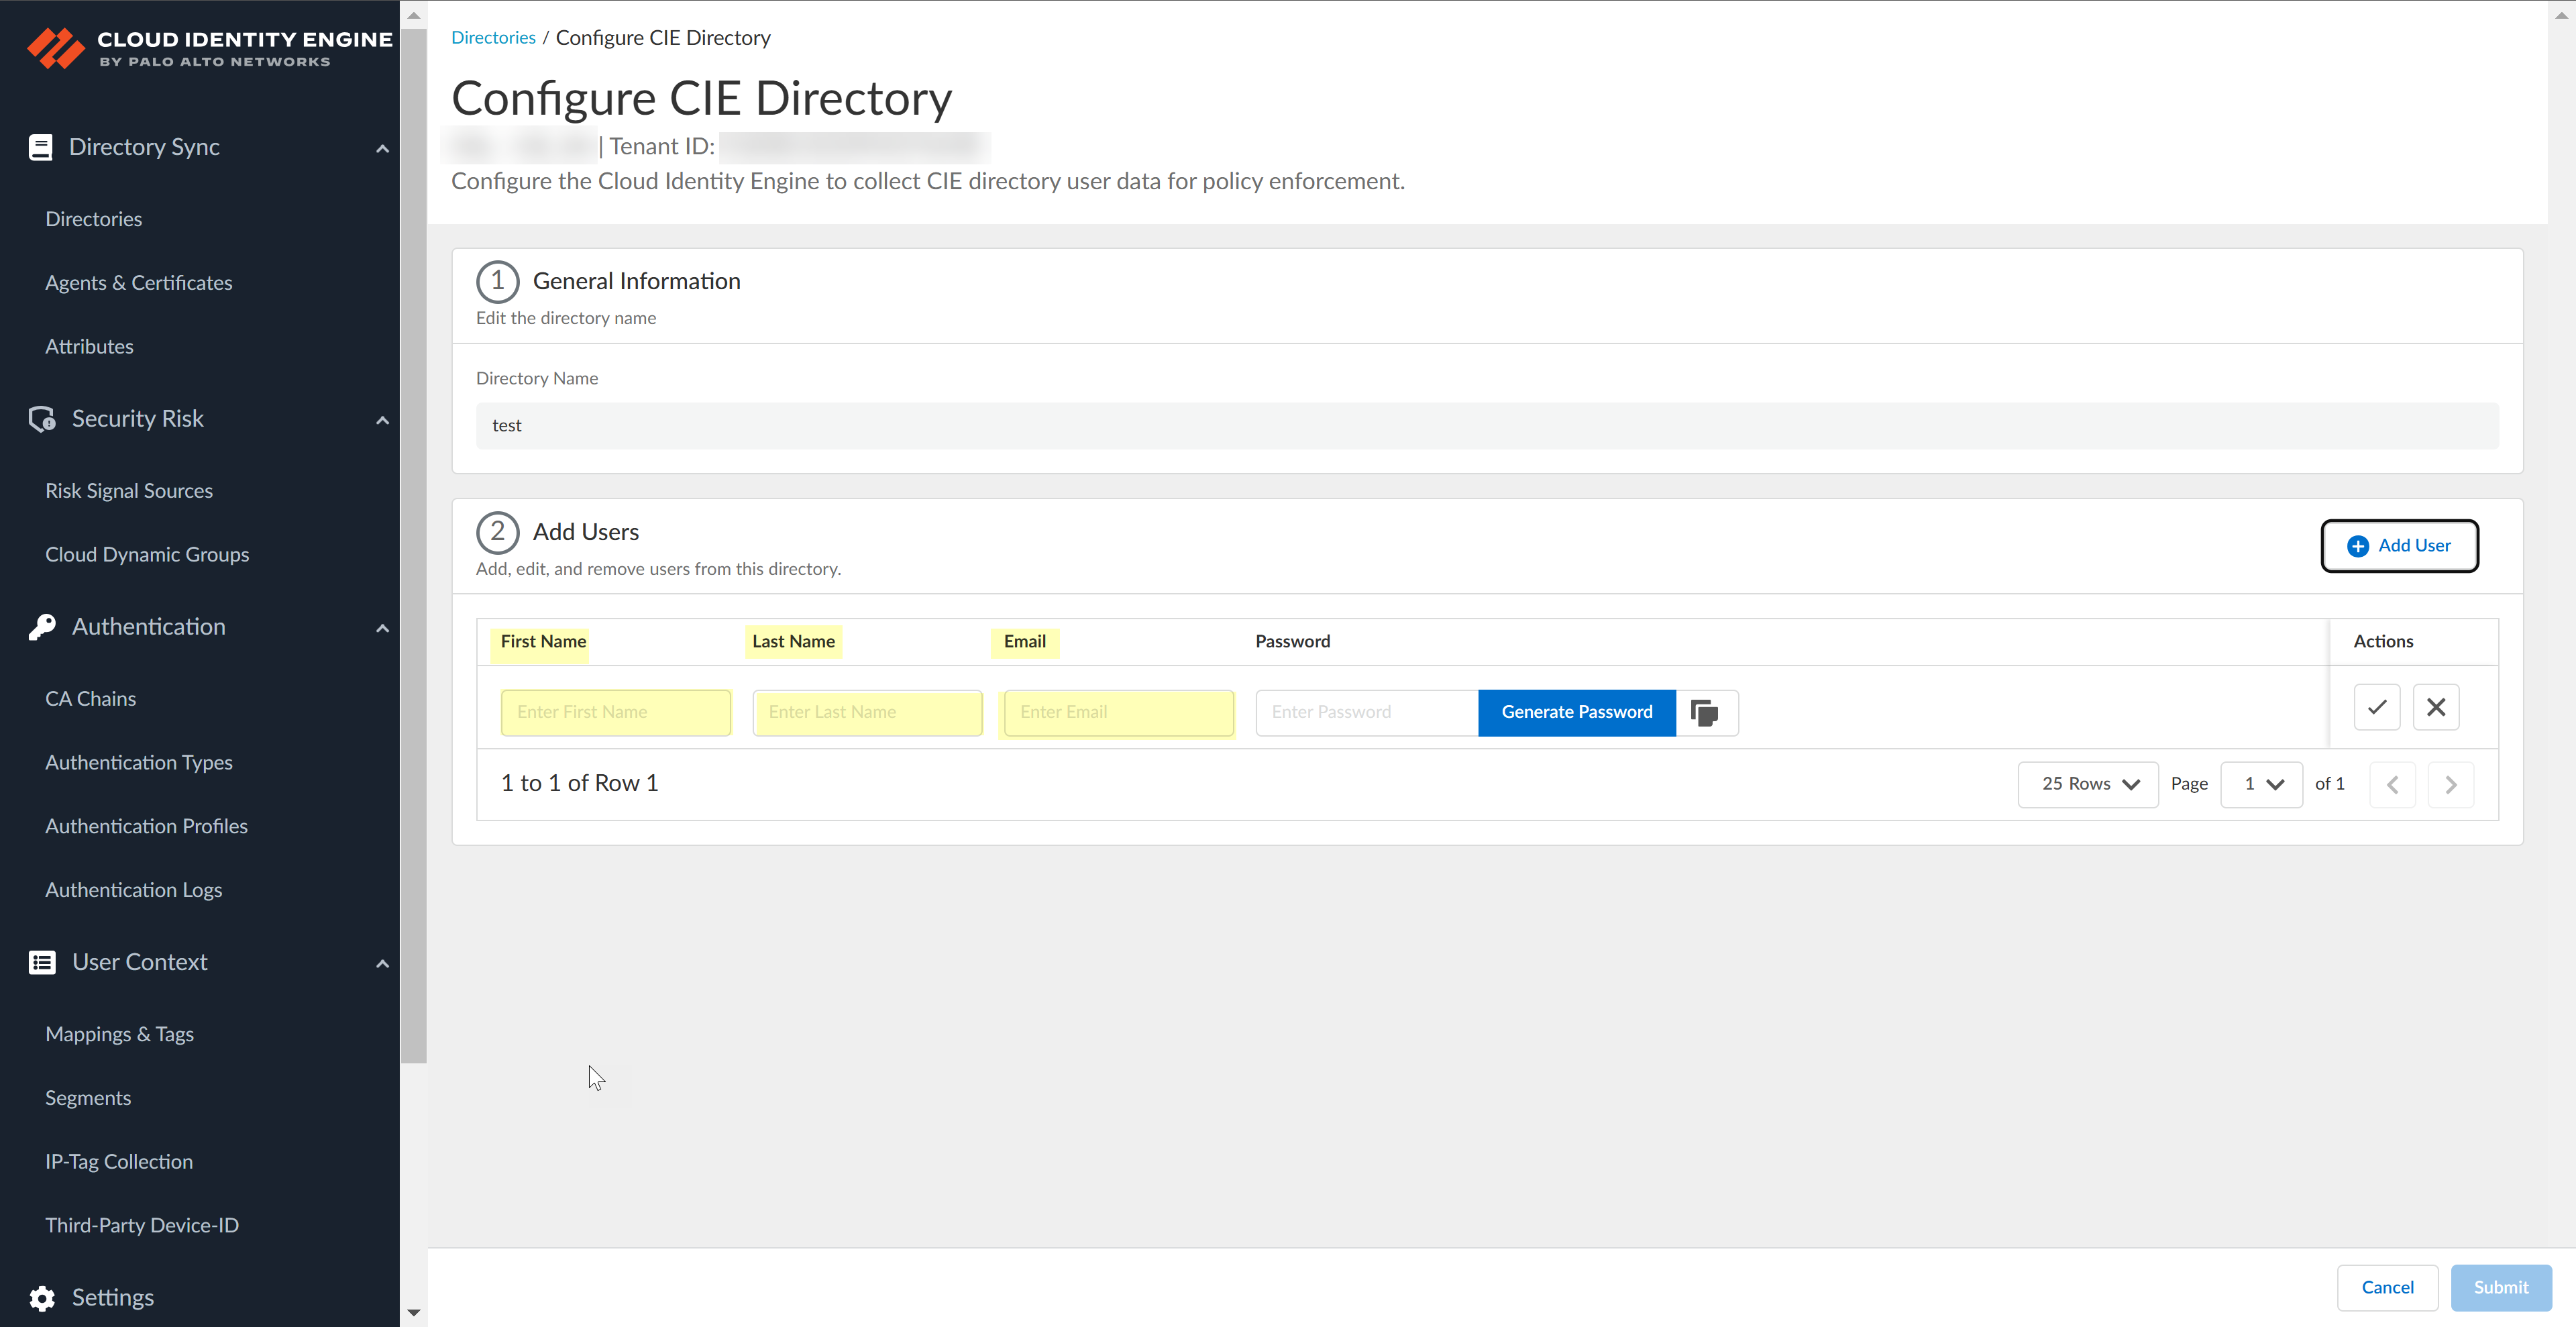Screen dimensions: 2576x1327
Task: Remove the user row with the X icon
Action: point(2436,707)
